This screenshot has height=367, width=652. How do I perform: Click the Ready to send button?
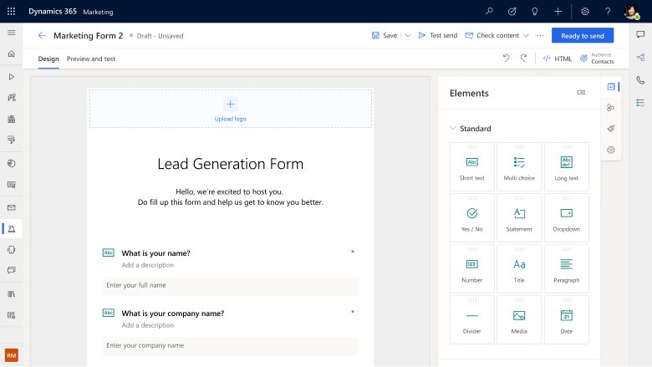582,36
